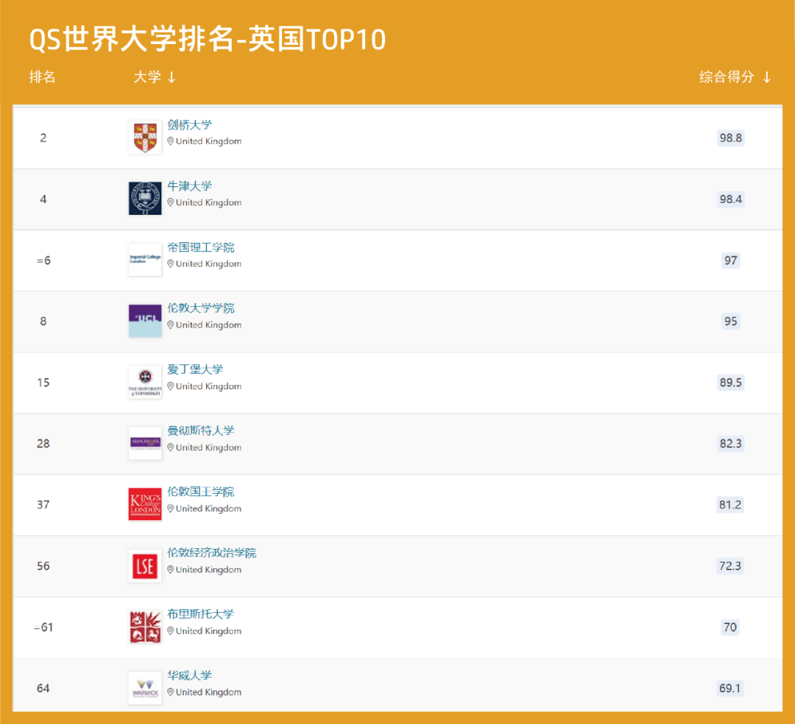The width and height of the screenshot is (795, 724).
Task: Click the University of Edinburgh logo
Action: click(x=145, y=382)
